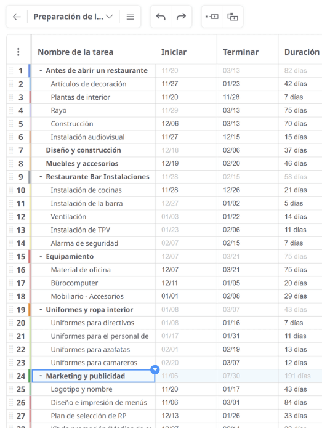This screenshot has height=428, width=322.
Task: Click the blue dropdown marker on row 24
Action: pos(155,369)
